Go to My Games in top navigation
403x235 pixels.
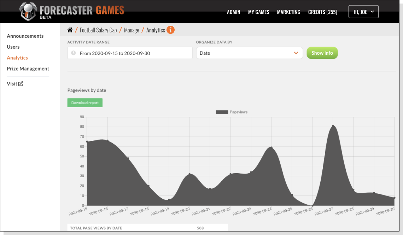(258, 12)
